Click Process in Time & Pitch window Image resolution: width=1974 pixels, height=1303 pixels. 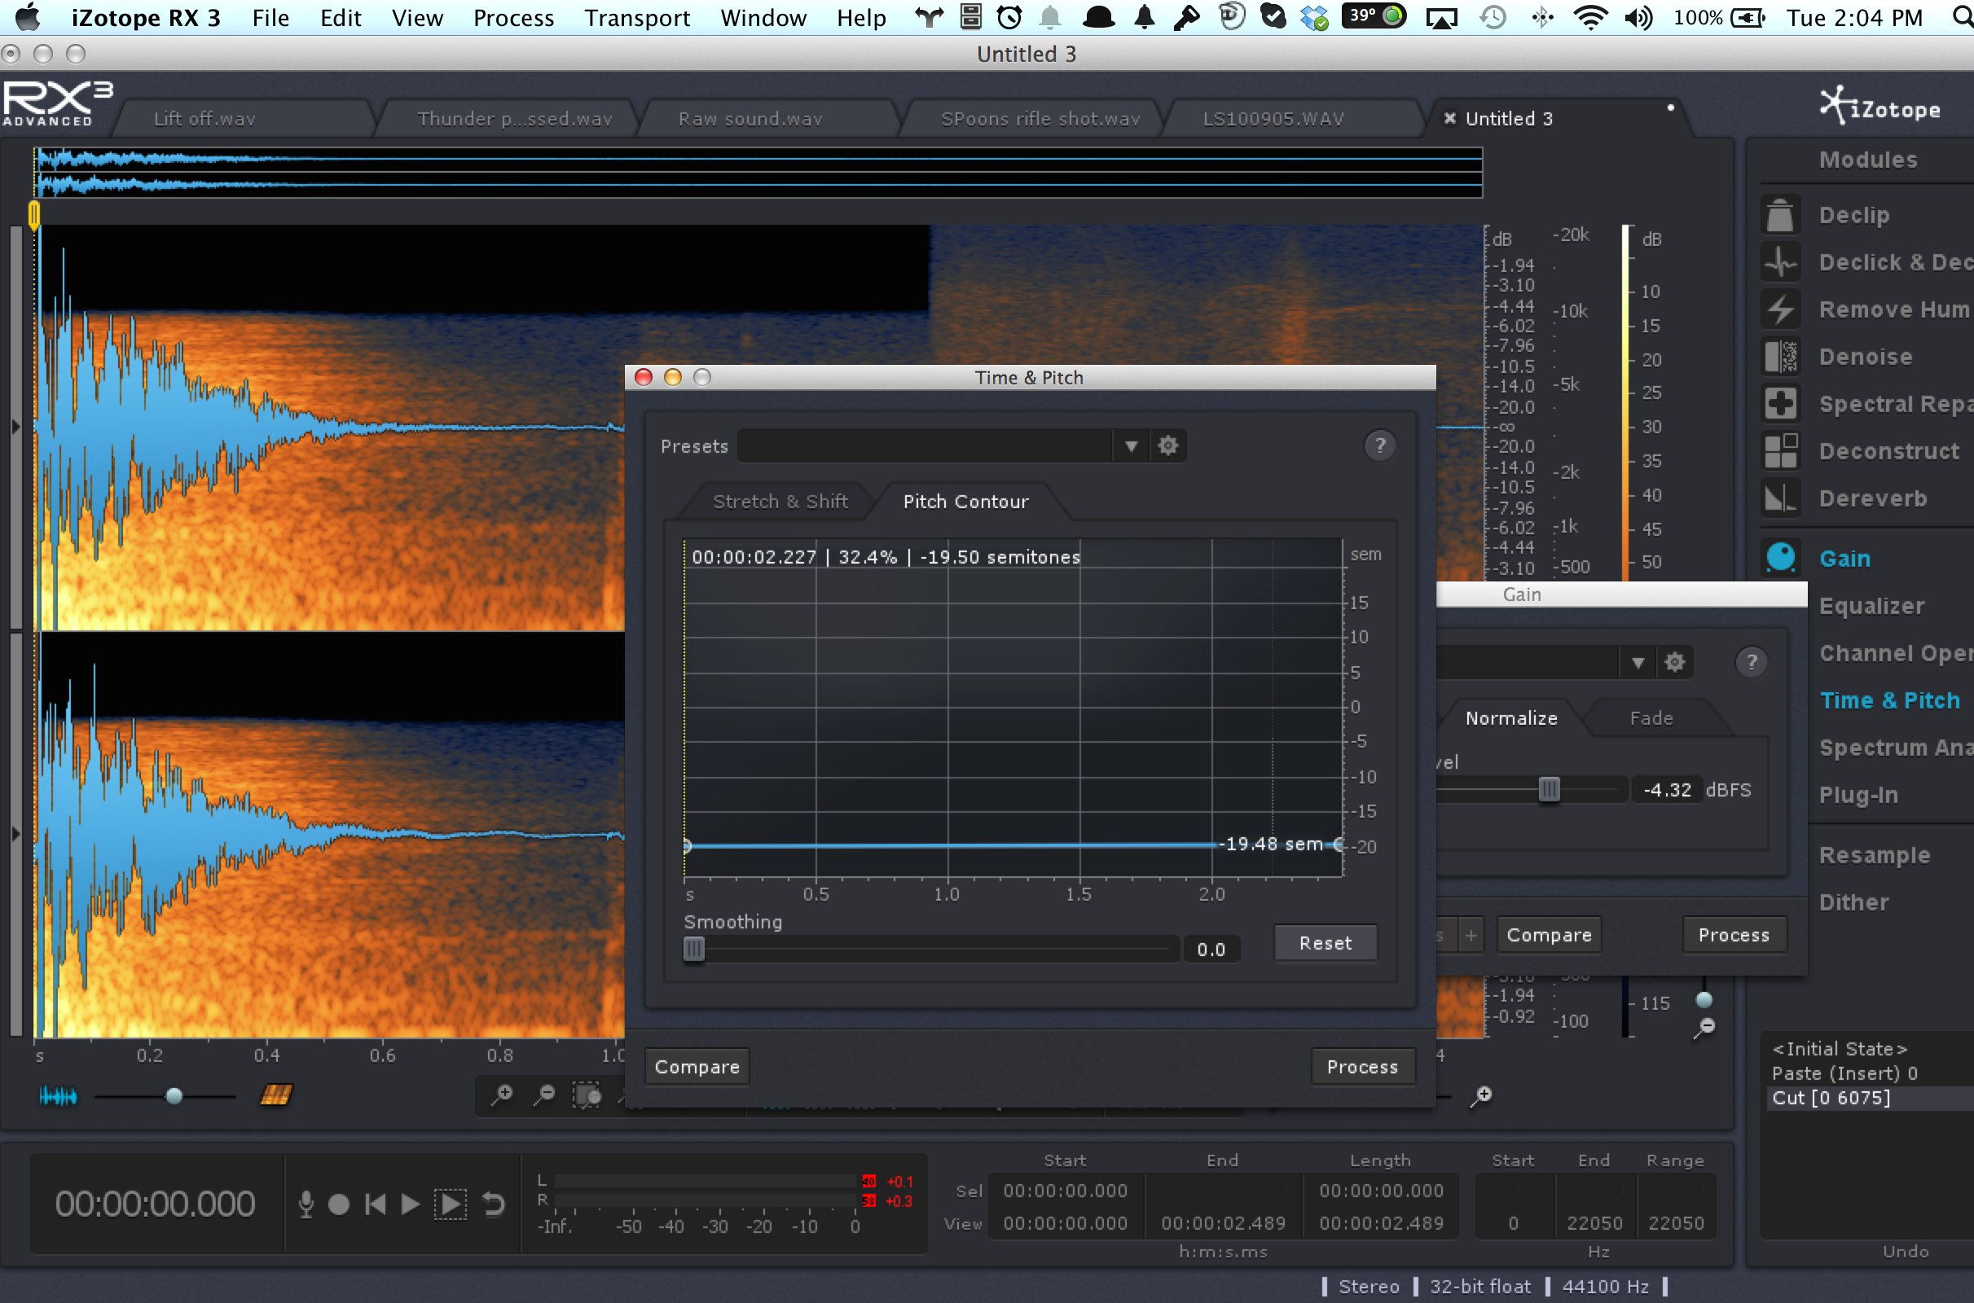point(1361,1067)
